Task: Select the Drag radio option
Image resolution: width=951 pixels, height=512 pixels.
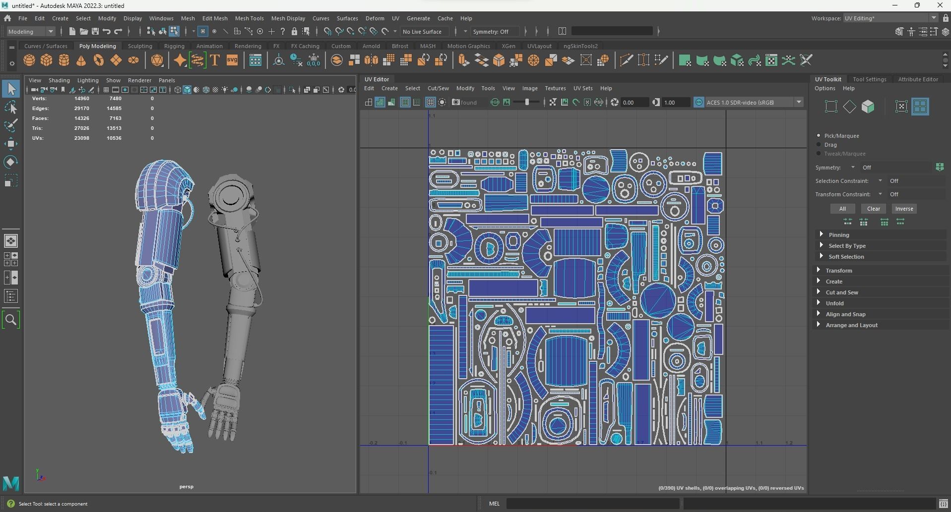Action: coord(819,145)
